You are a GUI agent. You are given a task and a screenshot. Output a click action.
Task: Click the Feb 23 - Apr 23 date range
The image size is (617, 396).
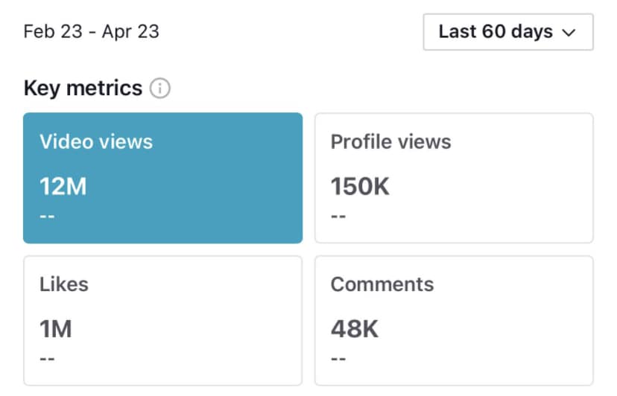point(91,32)
